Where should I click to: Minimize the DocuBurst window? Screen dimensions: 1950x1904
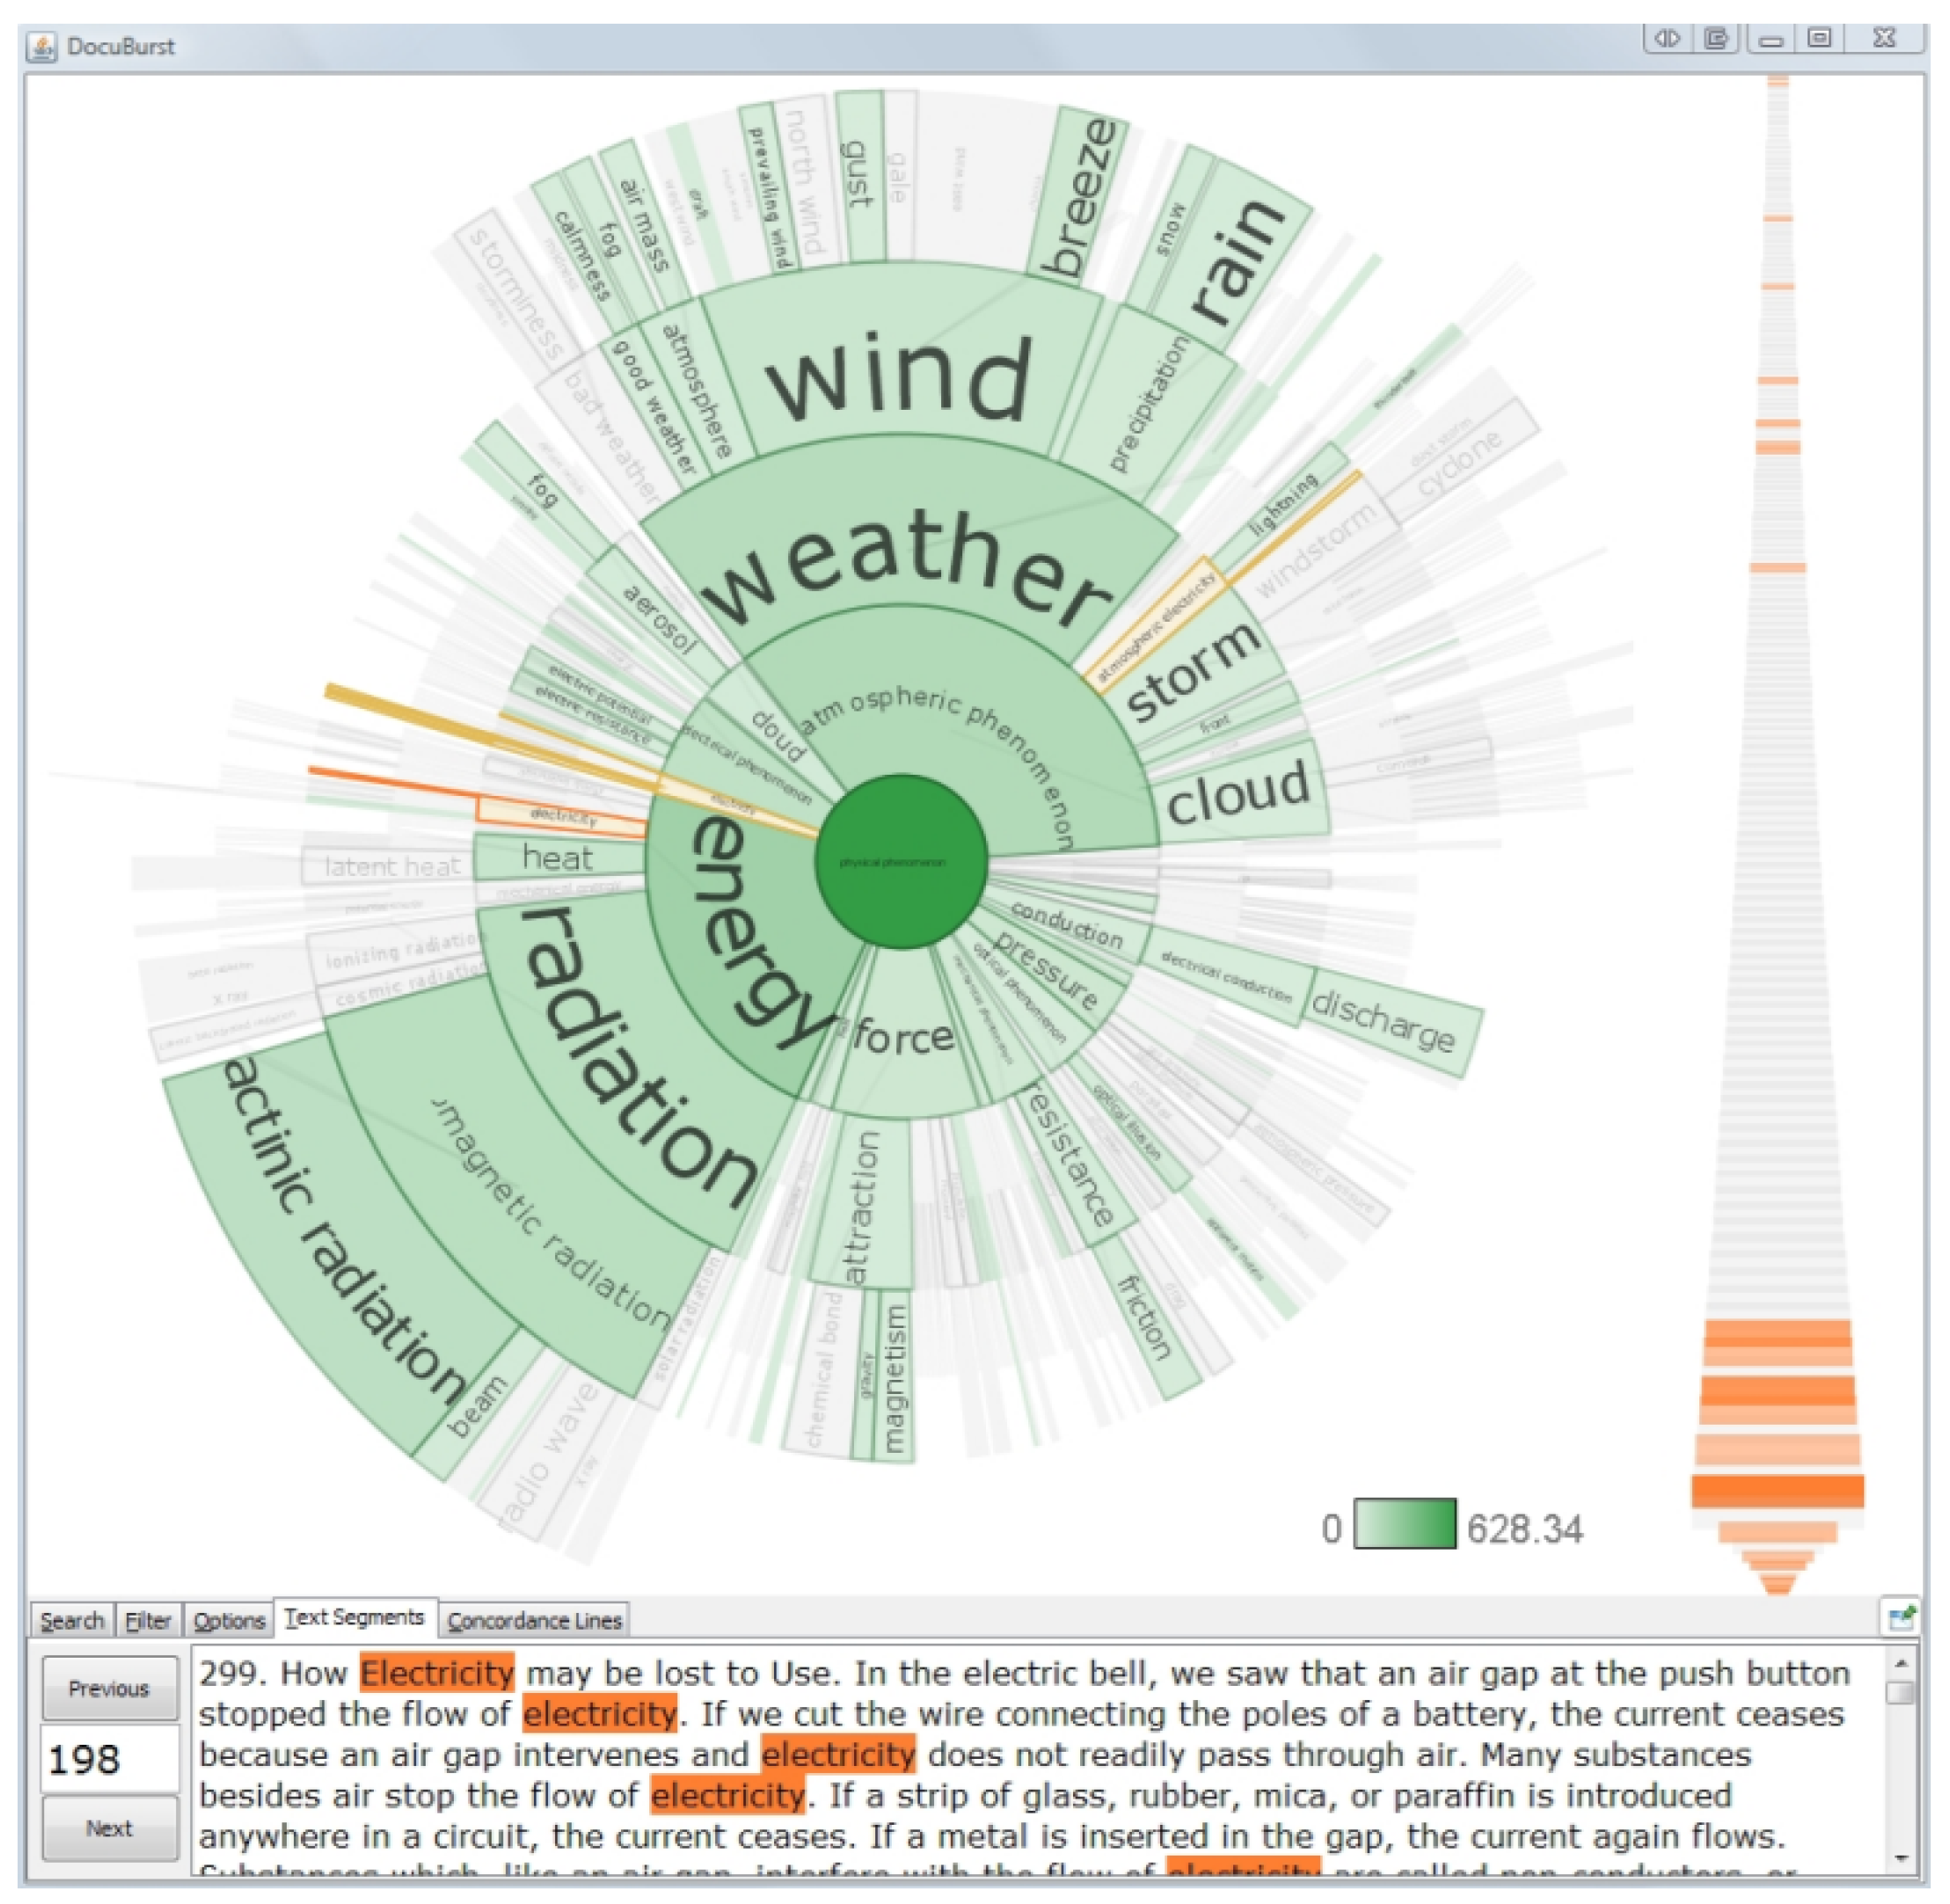click(x=1771, y=40)
